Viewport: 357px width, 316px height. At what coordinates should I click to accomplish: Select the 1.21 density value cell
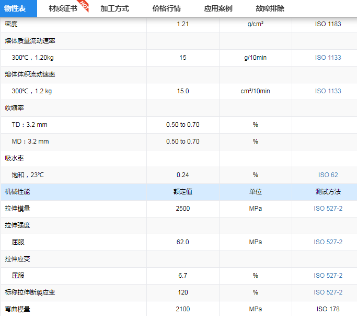[x=182, y=24]
